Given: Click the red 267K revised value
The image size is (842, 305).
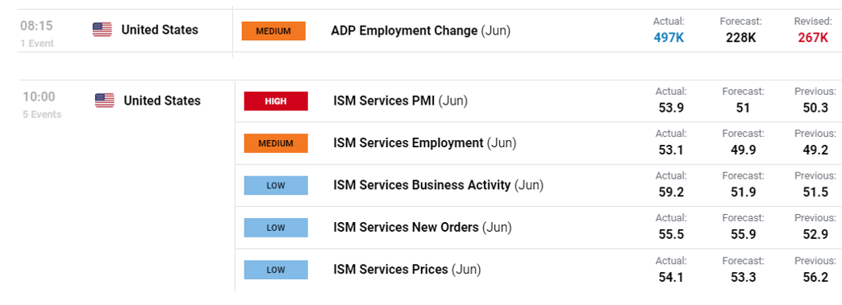Looking at the screenshot, I should 812,38.
